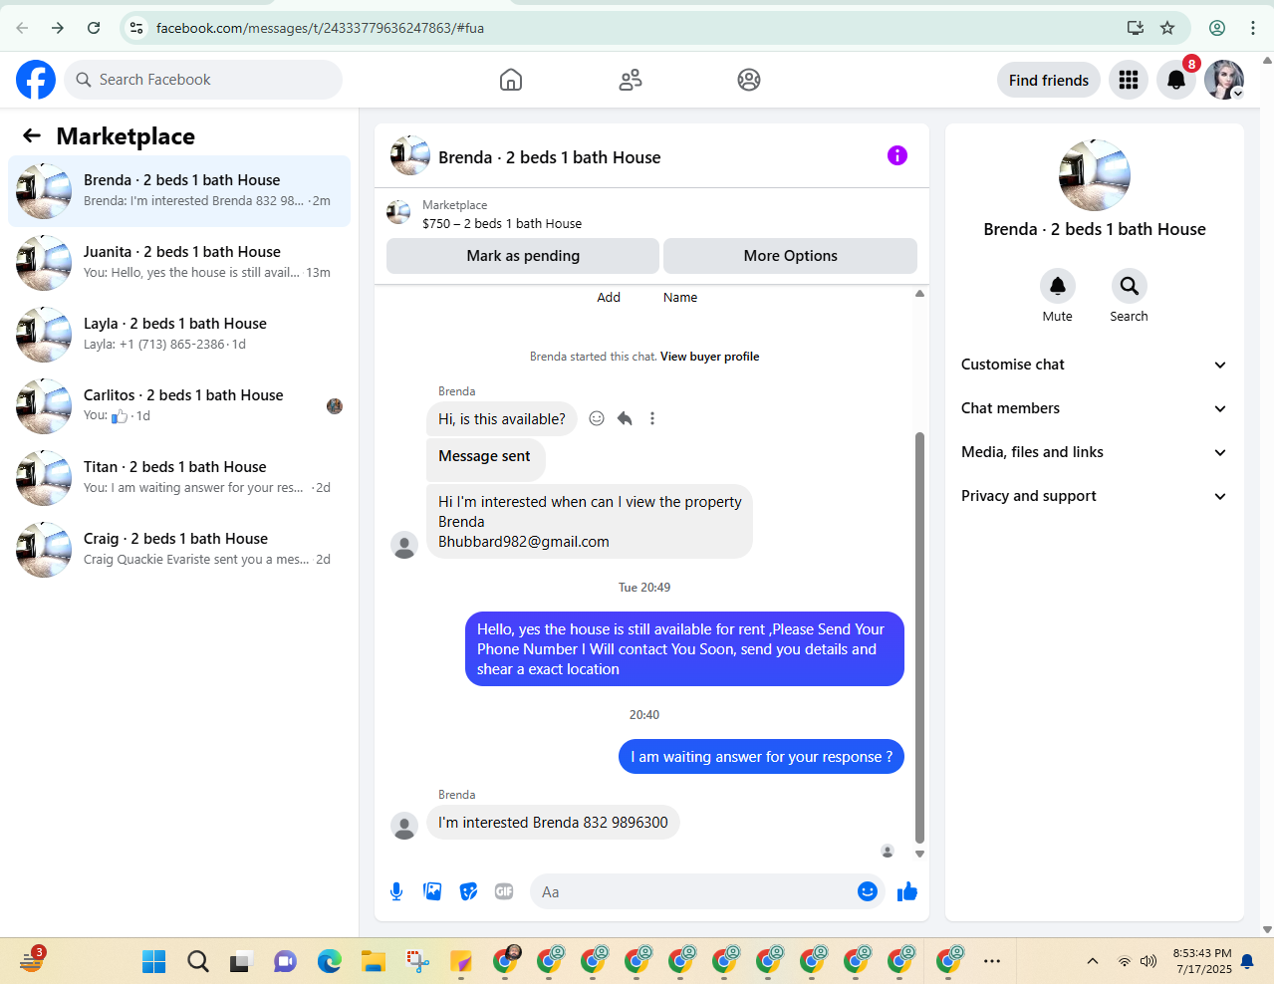
Task: Click the 'I'm interested Brenda 832 9896300' message
Action: coord(553,823)
